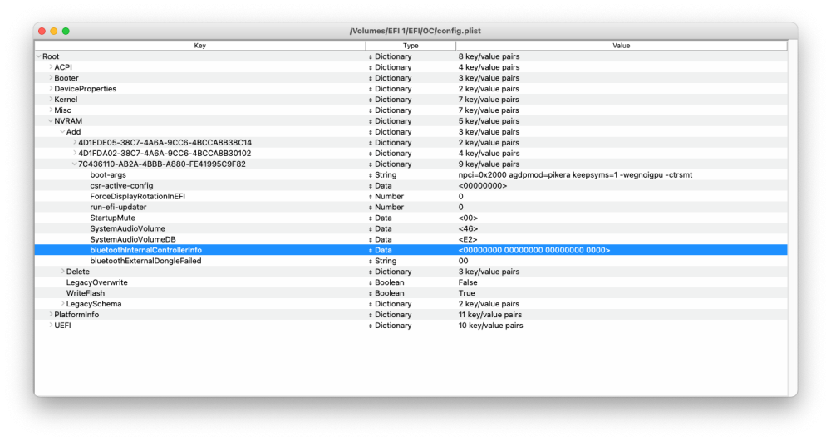
Task: Click the WriteFlash value True
Action: coord(467,293)
